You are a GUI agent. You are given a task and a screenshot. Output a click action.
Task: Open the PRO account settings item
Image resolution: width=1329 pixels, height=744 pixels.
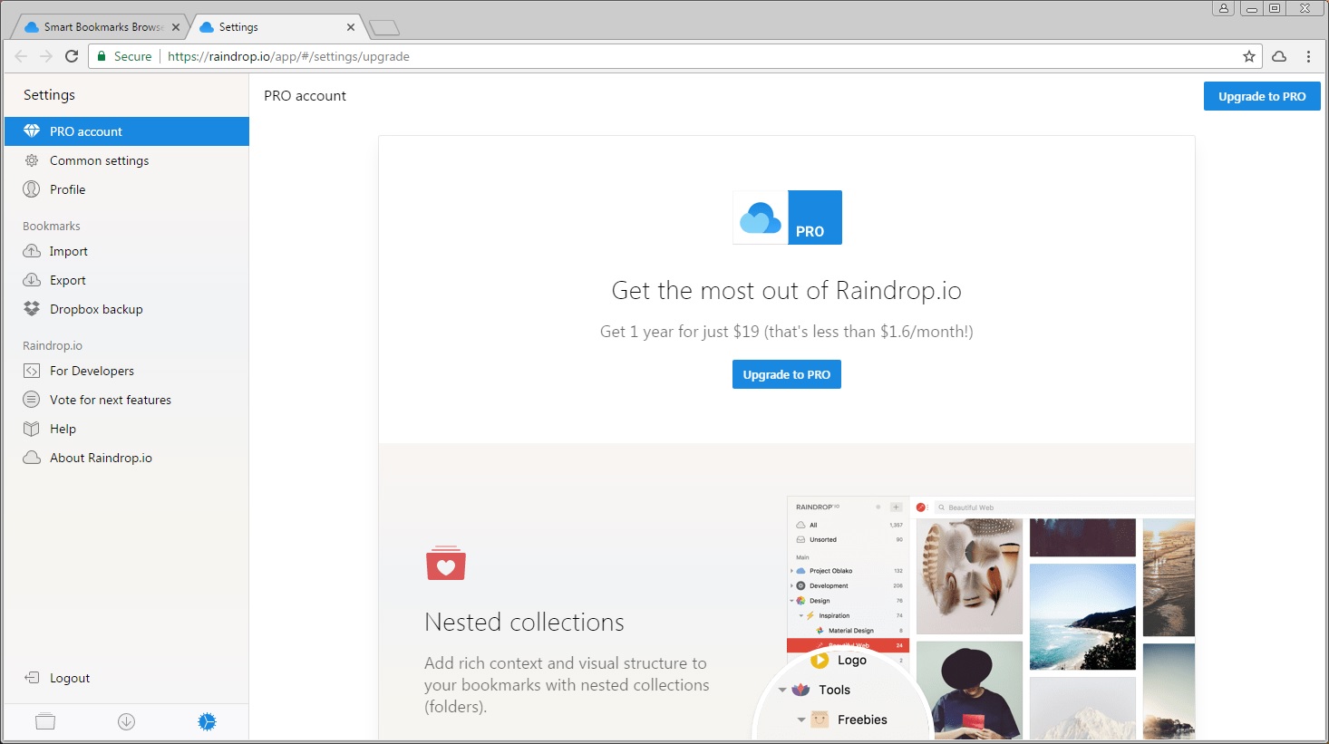pos(126,131)
